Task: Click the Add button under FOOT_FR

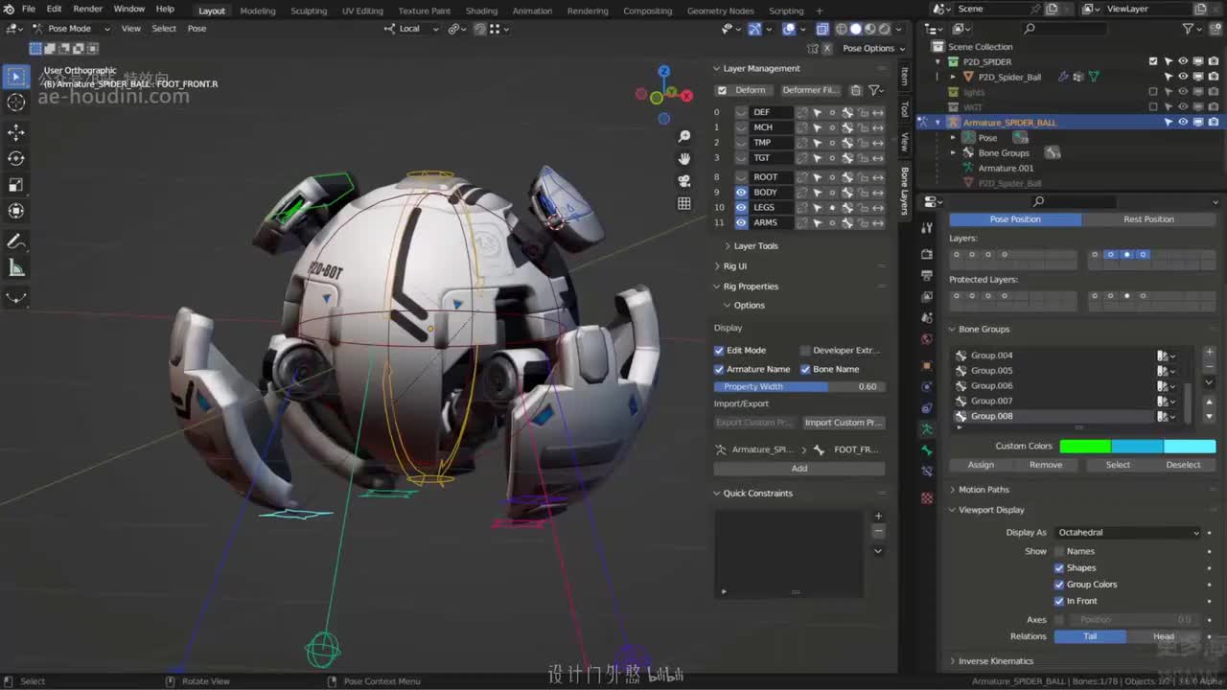Action: tap(799, 469)
